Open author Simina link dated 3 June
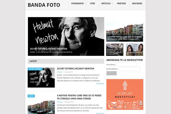 [x=60, y=72]
